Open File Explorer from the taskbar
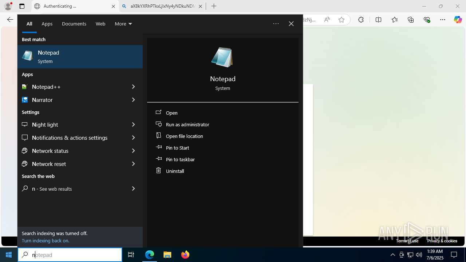The width and height of the screenshot is (466, 262). tap(167, 255)
